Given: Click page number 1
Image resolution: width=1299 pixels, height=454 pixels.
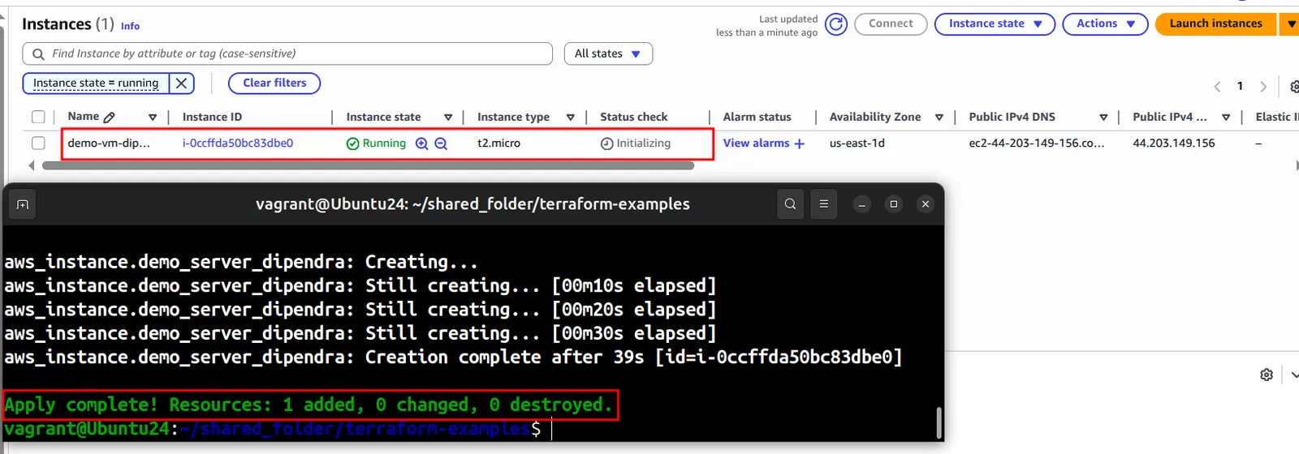Looking at the screenshot, I should 1240,87.
